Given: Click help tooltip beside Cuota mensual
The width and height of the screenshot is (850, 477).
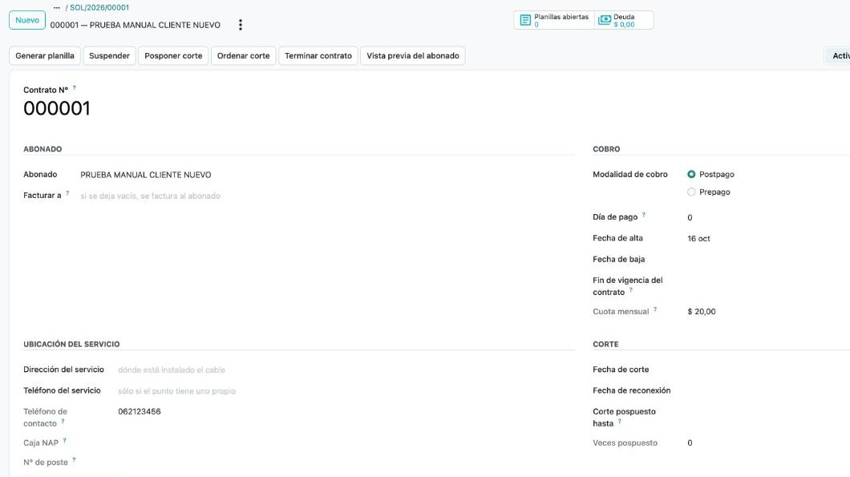Looking at the screenshot, I should [655, 309].
